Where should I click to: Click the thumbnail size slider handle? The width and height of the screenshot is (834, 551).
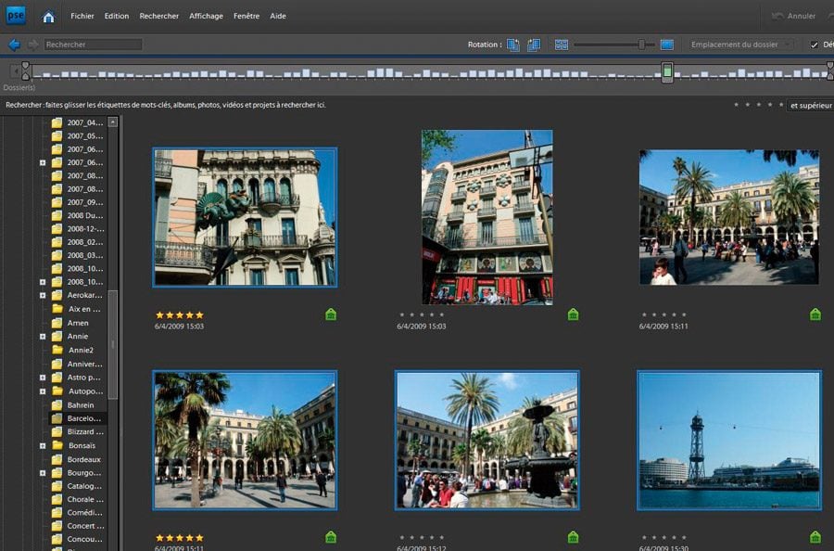(x=640, y=45)
